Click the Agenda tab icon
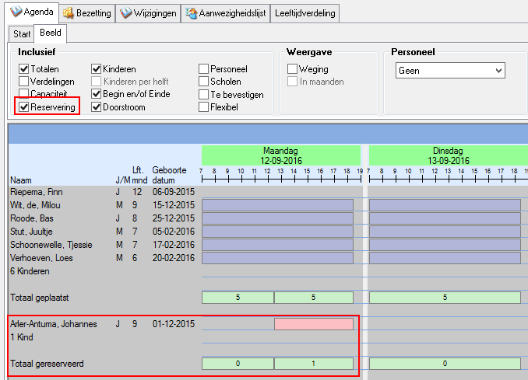This screenshot has width=528, height=380. (15, 12)
